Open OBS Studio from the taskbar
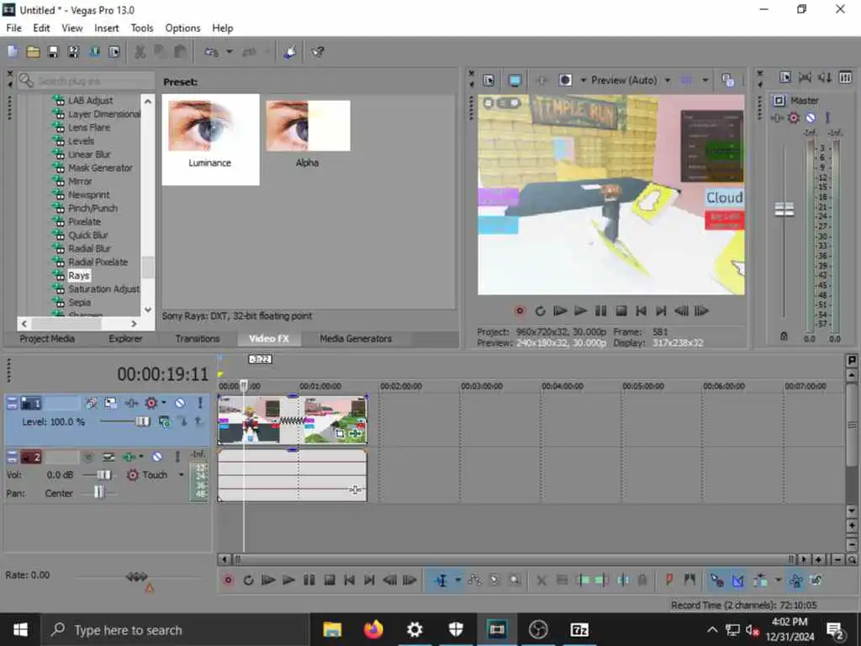The image size is (861, 646). pos(538,629)
